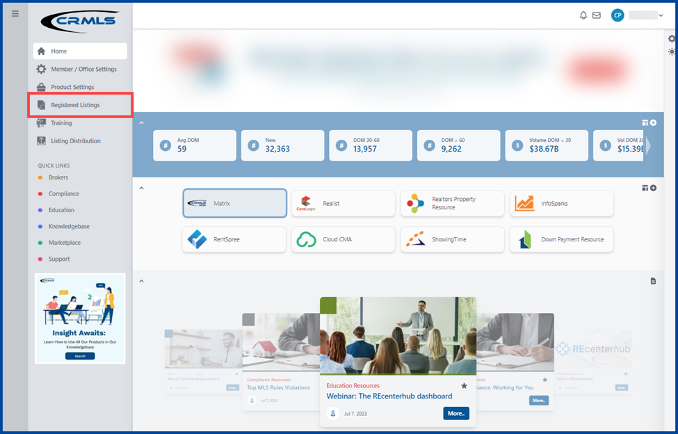Star the Webinar REcenterhub dashboard card
The width and height of the screenshot is (678, 434).
464,386
